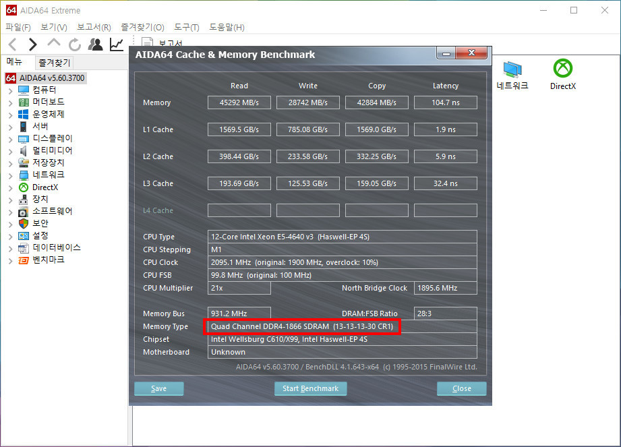Switch to the 메뉴 tab
621x447 pixels.
pyautogui.click(x=14, y=62)
